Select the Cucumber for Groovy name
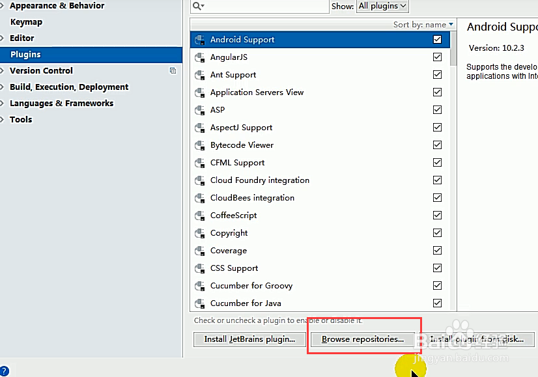 (x=251, y=286)
